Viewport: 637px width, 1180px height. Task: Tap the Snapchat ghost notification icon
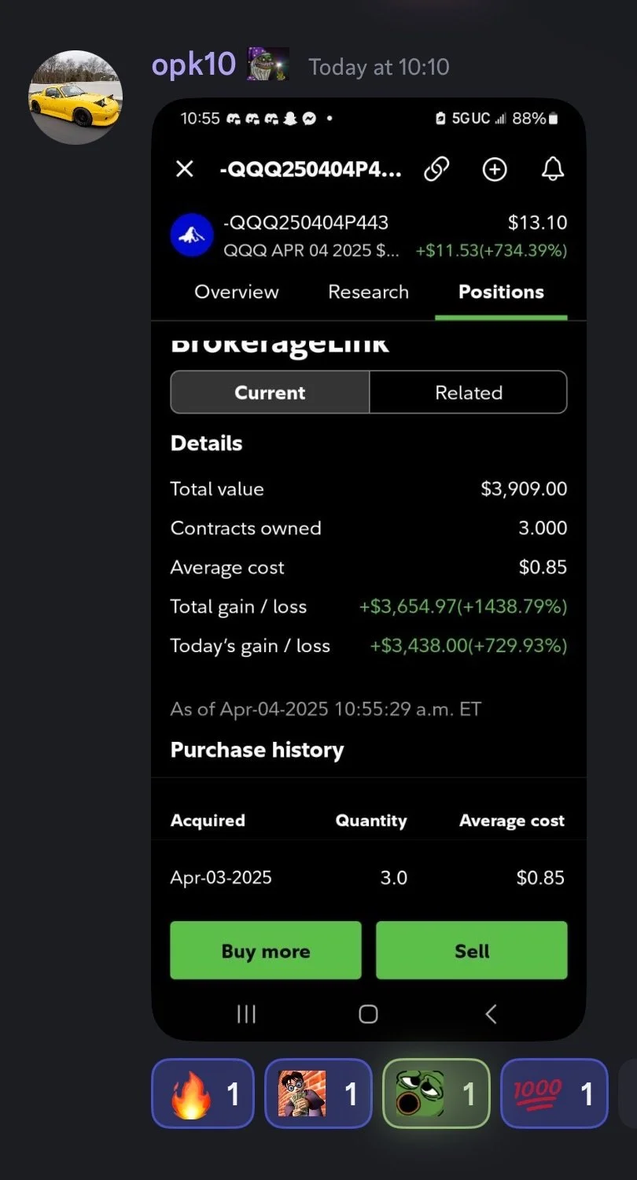tap(290, 118)
